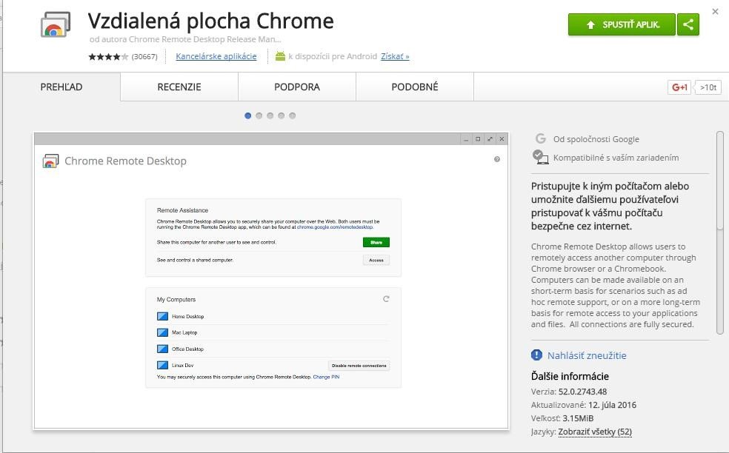Click the Google 'G' publisher icon
Viewport: 729px width, 453px height.
(x=541, y=138)
